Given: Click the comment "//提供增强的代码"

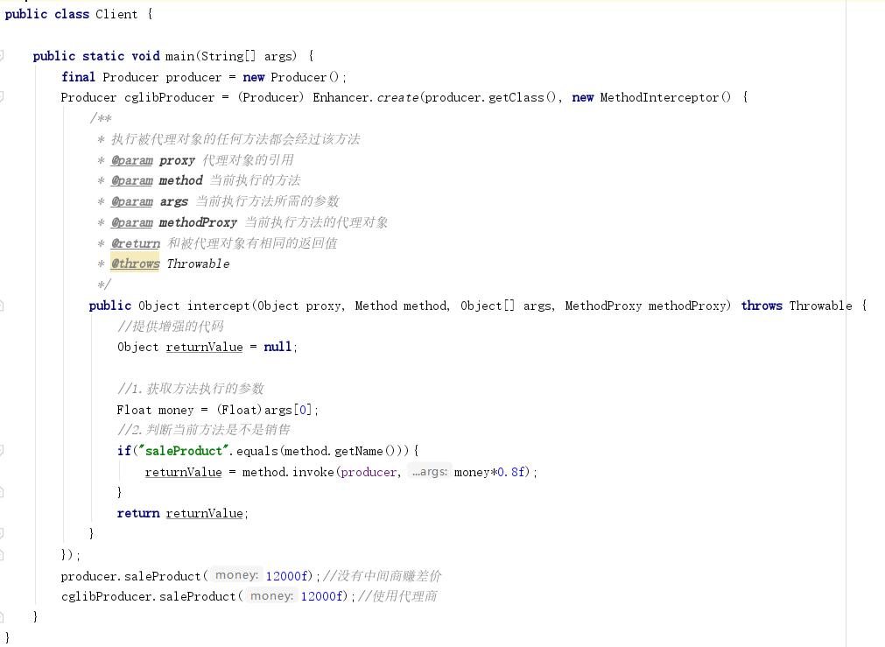Looking at the screenshot, I should pos(171,327).
